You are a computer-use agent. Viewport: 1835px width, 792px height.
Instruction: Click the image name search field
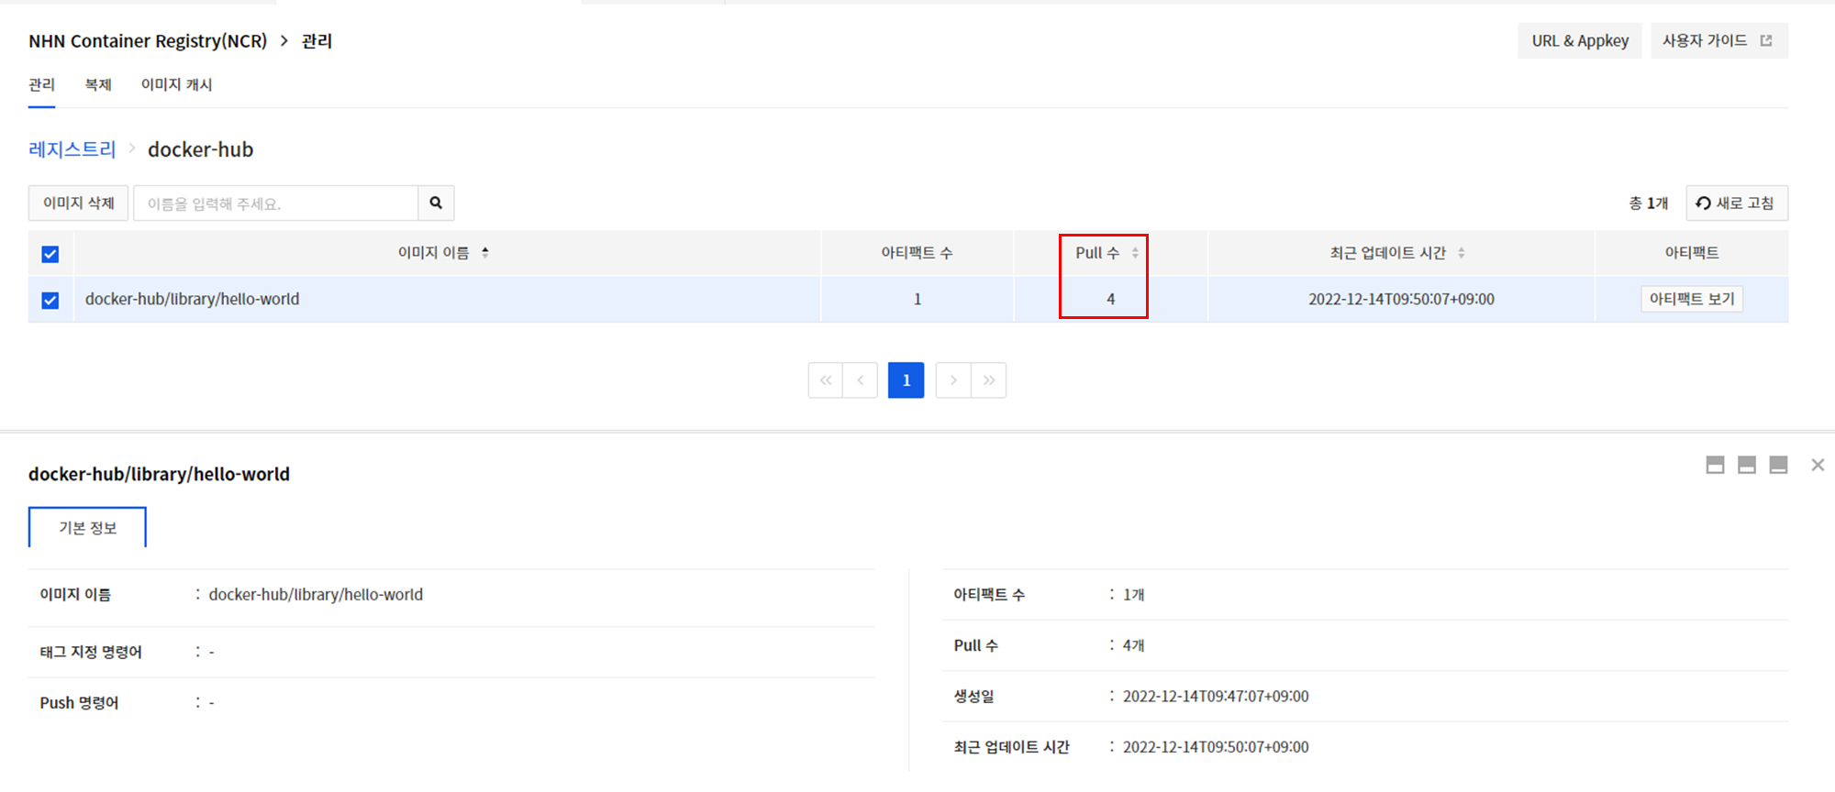tap(275, 203)
